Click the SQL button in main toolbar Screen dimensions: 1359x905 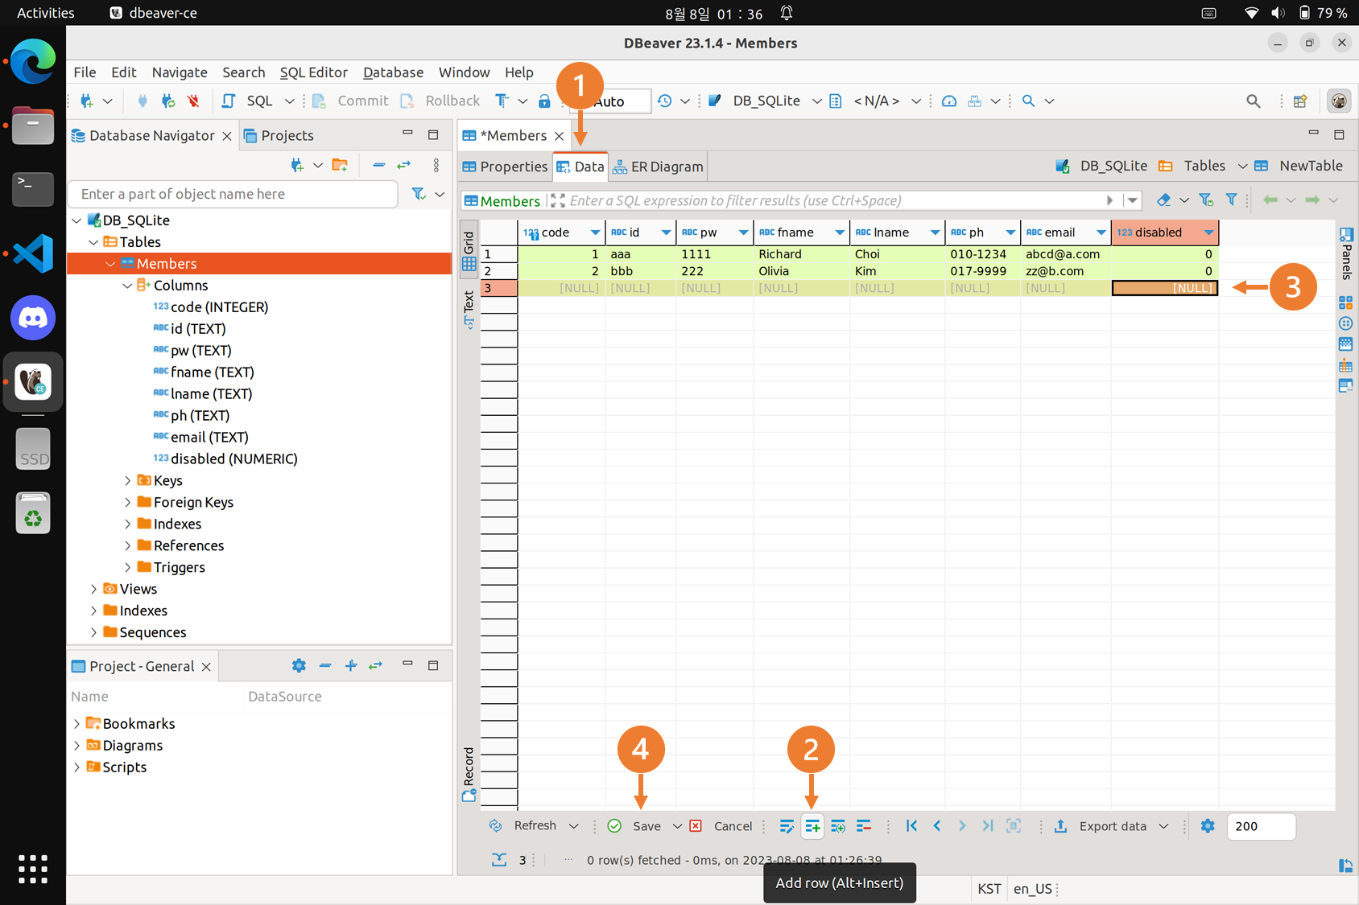coord(248,101)
